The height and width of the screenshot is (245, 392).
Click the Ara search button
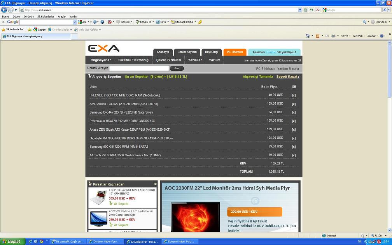[x=177, y=68]
